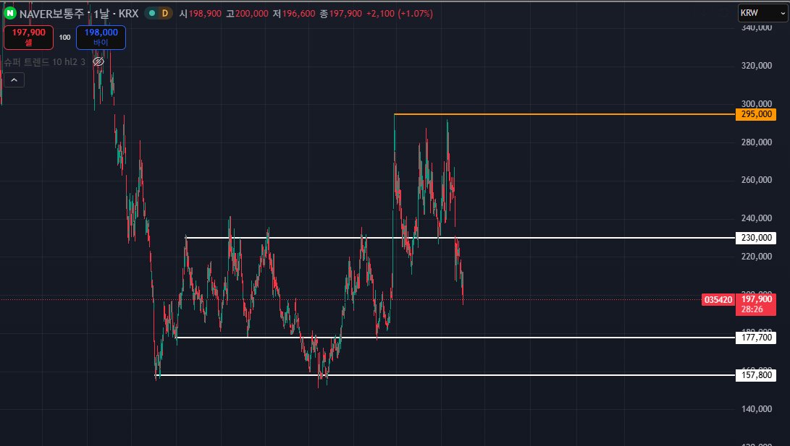The image size is (790, 446).
Task: Click the red 197,900 sell button
Action: pos(29,38)
